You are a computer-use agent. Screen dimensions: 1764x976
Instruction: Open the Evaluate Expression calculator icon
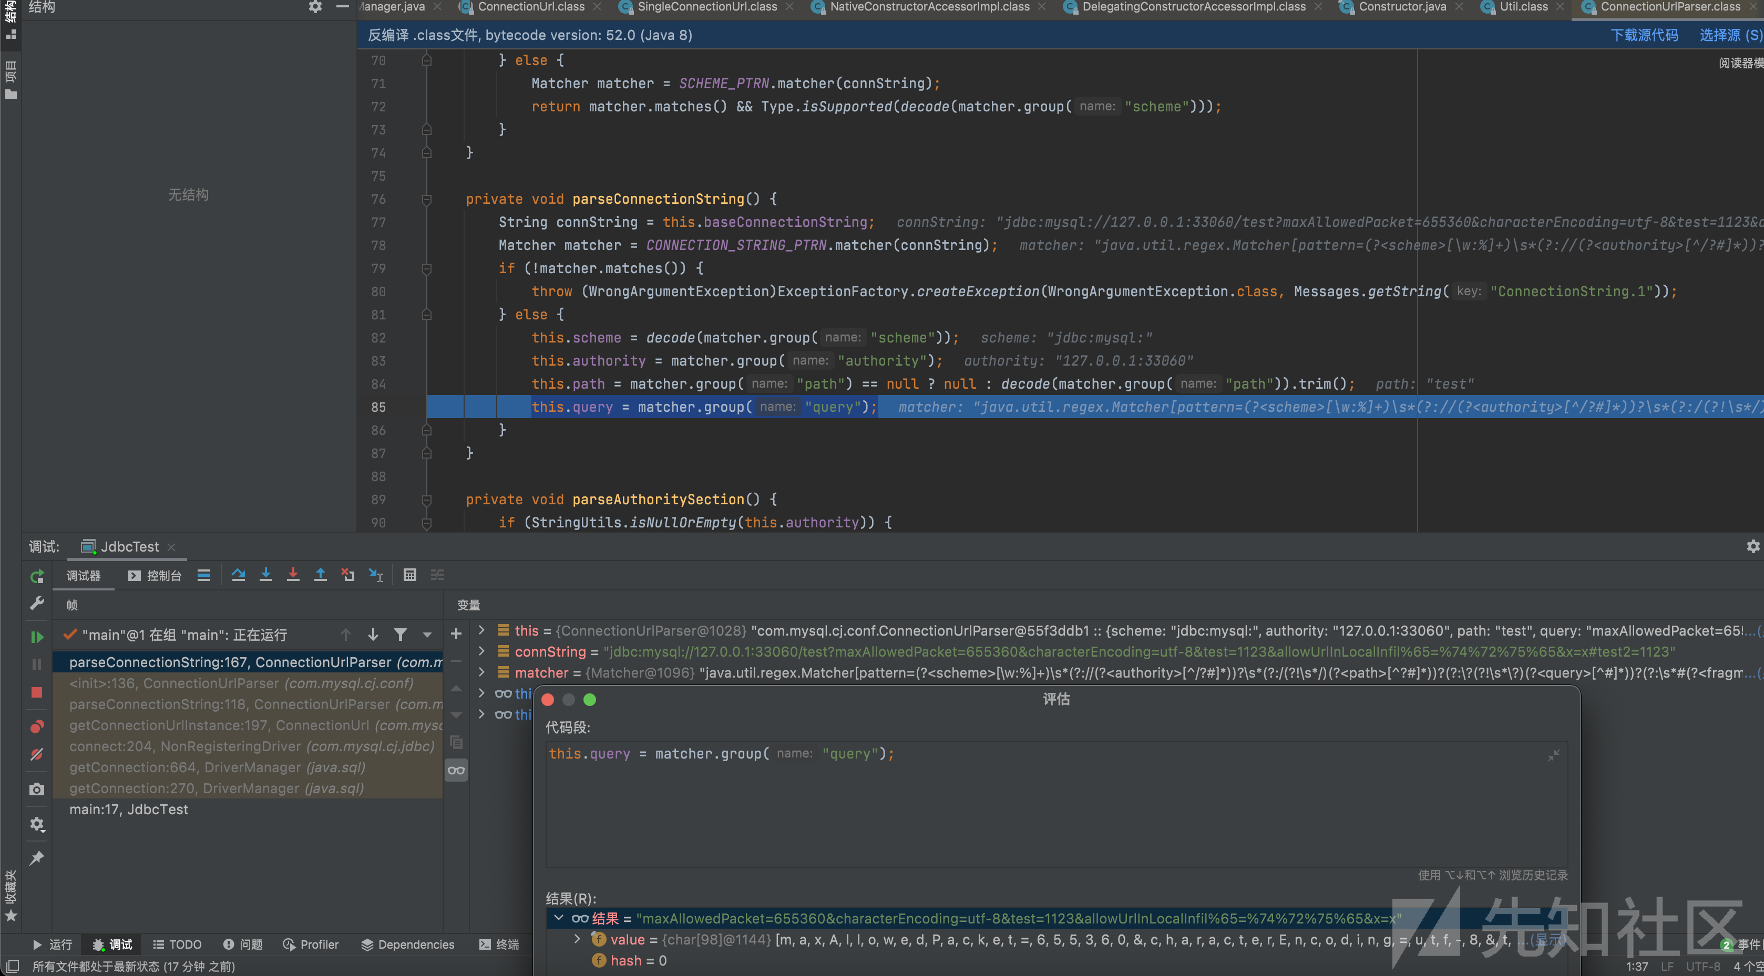(x=409, y=575)
